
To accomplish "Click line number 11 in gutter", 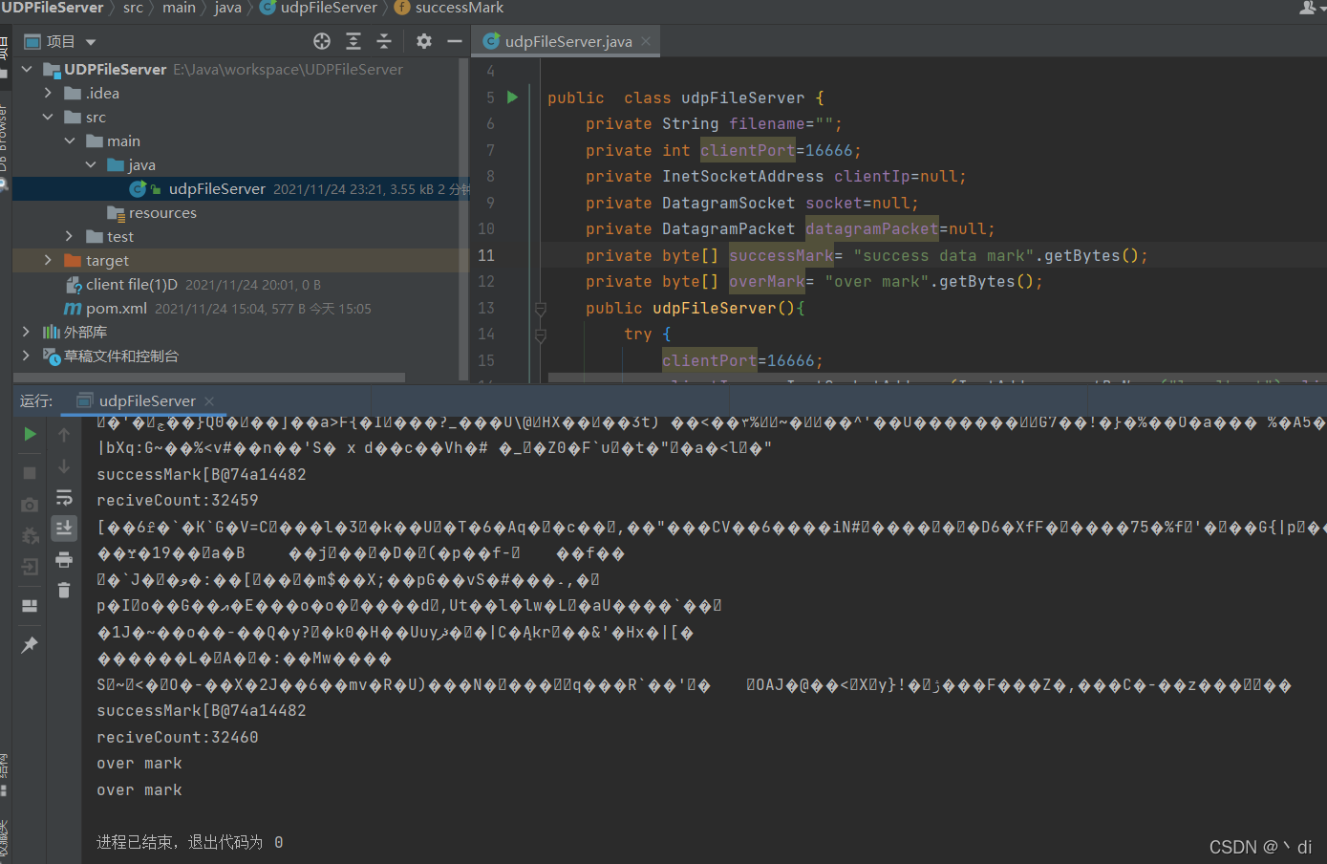I will click(486, 255).
